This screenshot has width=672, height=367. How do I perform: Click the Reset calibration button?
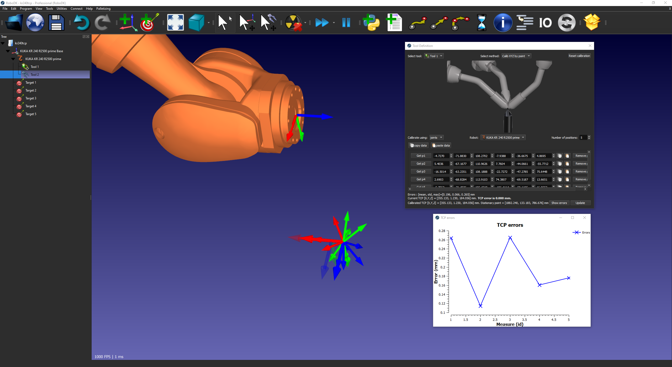579,56
